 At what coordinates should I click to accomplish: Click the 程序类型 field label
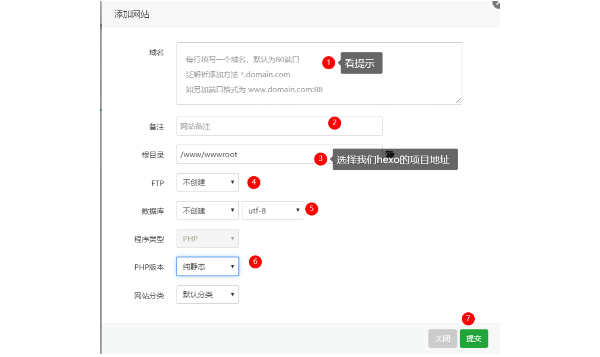tap(149, 239)
